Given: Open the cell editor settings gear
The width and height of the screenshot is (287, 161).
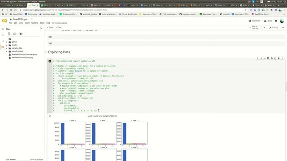Looking at the screenshot, I should pyautogui.click(x=272, y=58).
